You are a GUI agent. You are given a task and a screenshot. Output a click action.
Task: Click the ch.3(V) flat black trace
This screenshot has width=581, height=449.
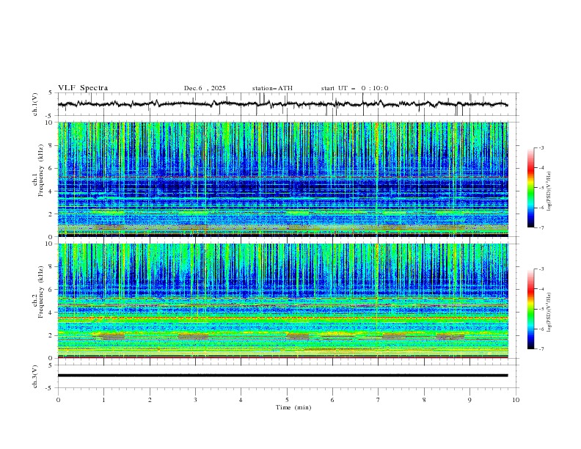(x=282, y=376)
